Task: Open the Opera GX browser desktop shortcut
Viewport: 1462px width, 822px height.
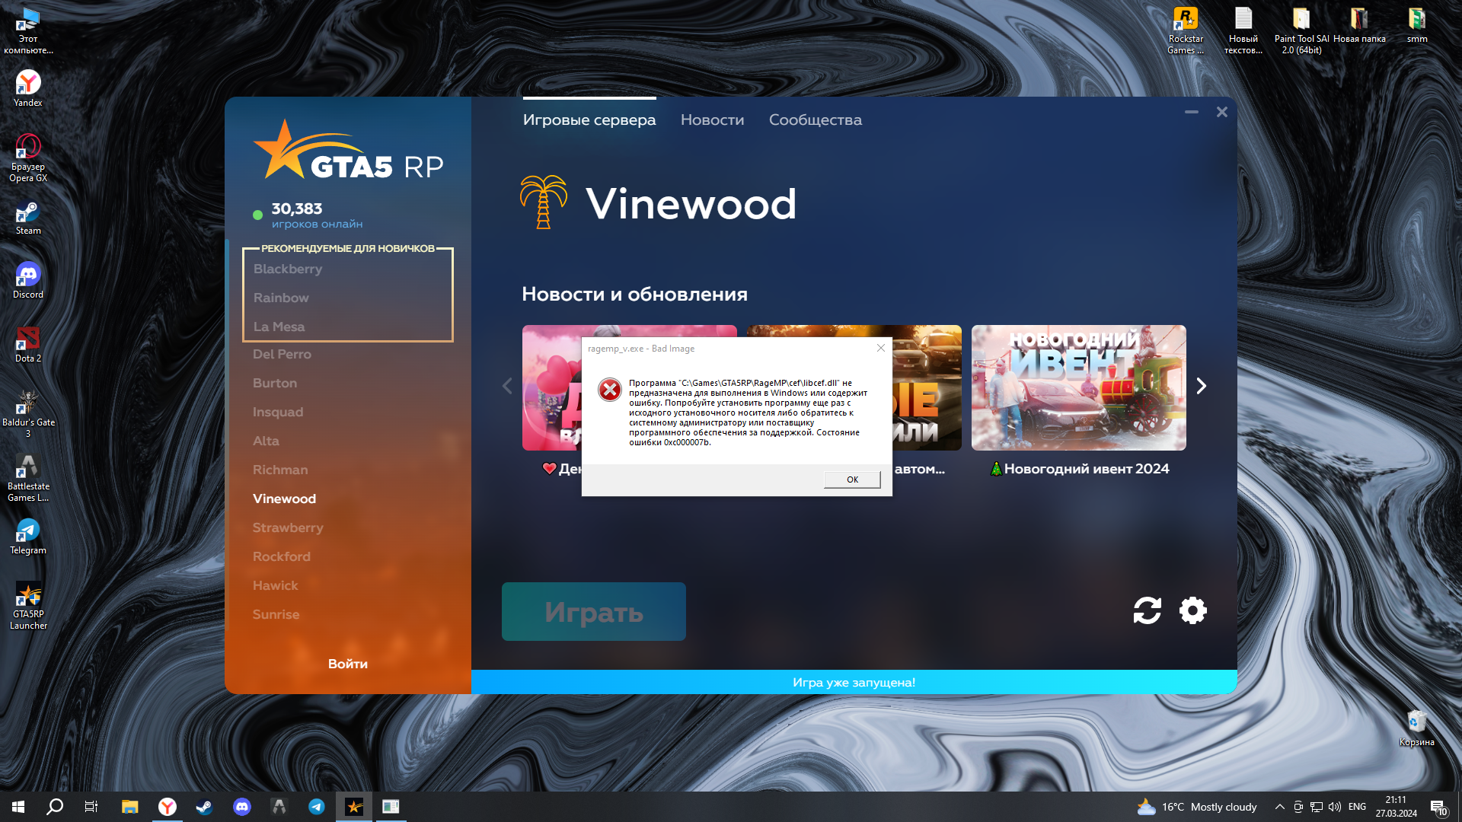Action: coord(28,158)
